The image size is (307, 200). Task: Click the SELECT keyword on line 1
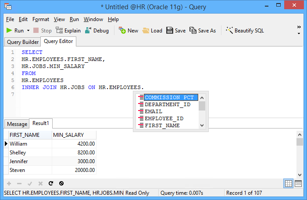tap(32, 52)
